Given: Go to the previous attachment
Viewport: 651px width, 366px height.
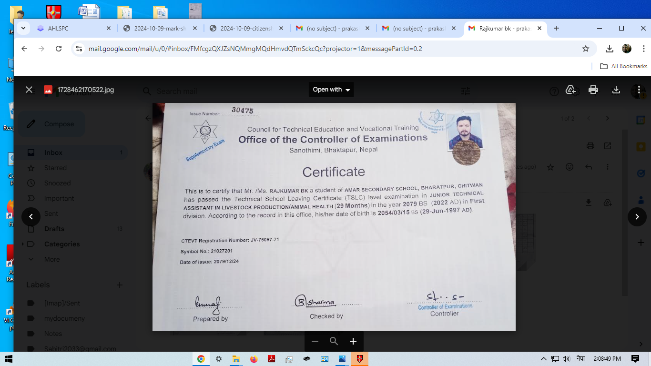Looking at the screenshot, I should pyautogui.click(x=31, y=217).
